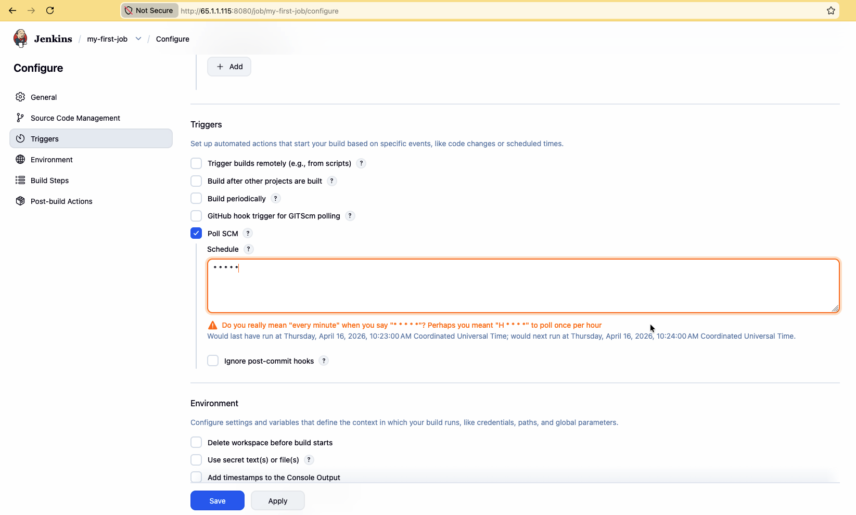Enable Build after other projects are built
The image size is (856, 515).
[196, 181]
